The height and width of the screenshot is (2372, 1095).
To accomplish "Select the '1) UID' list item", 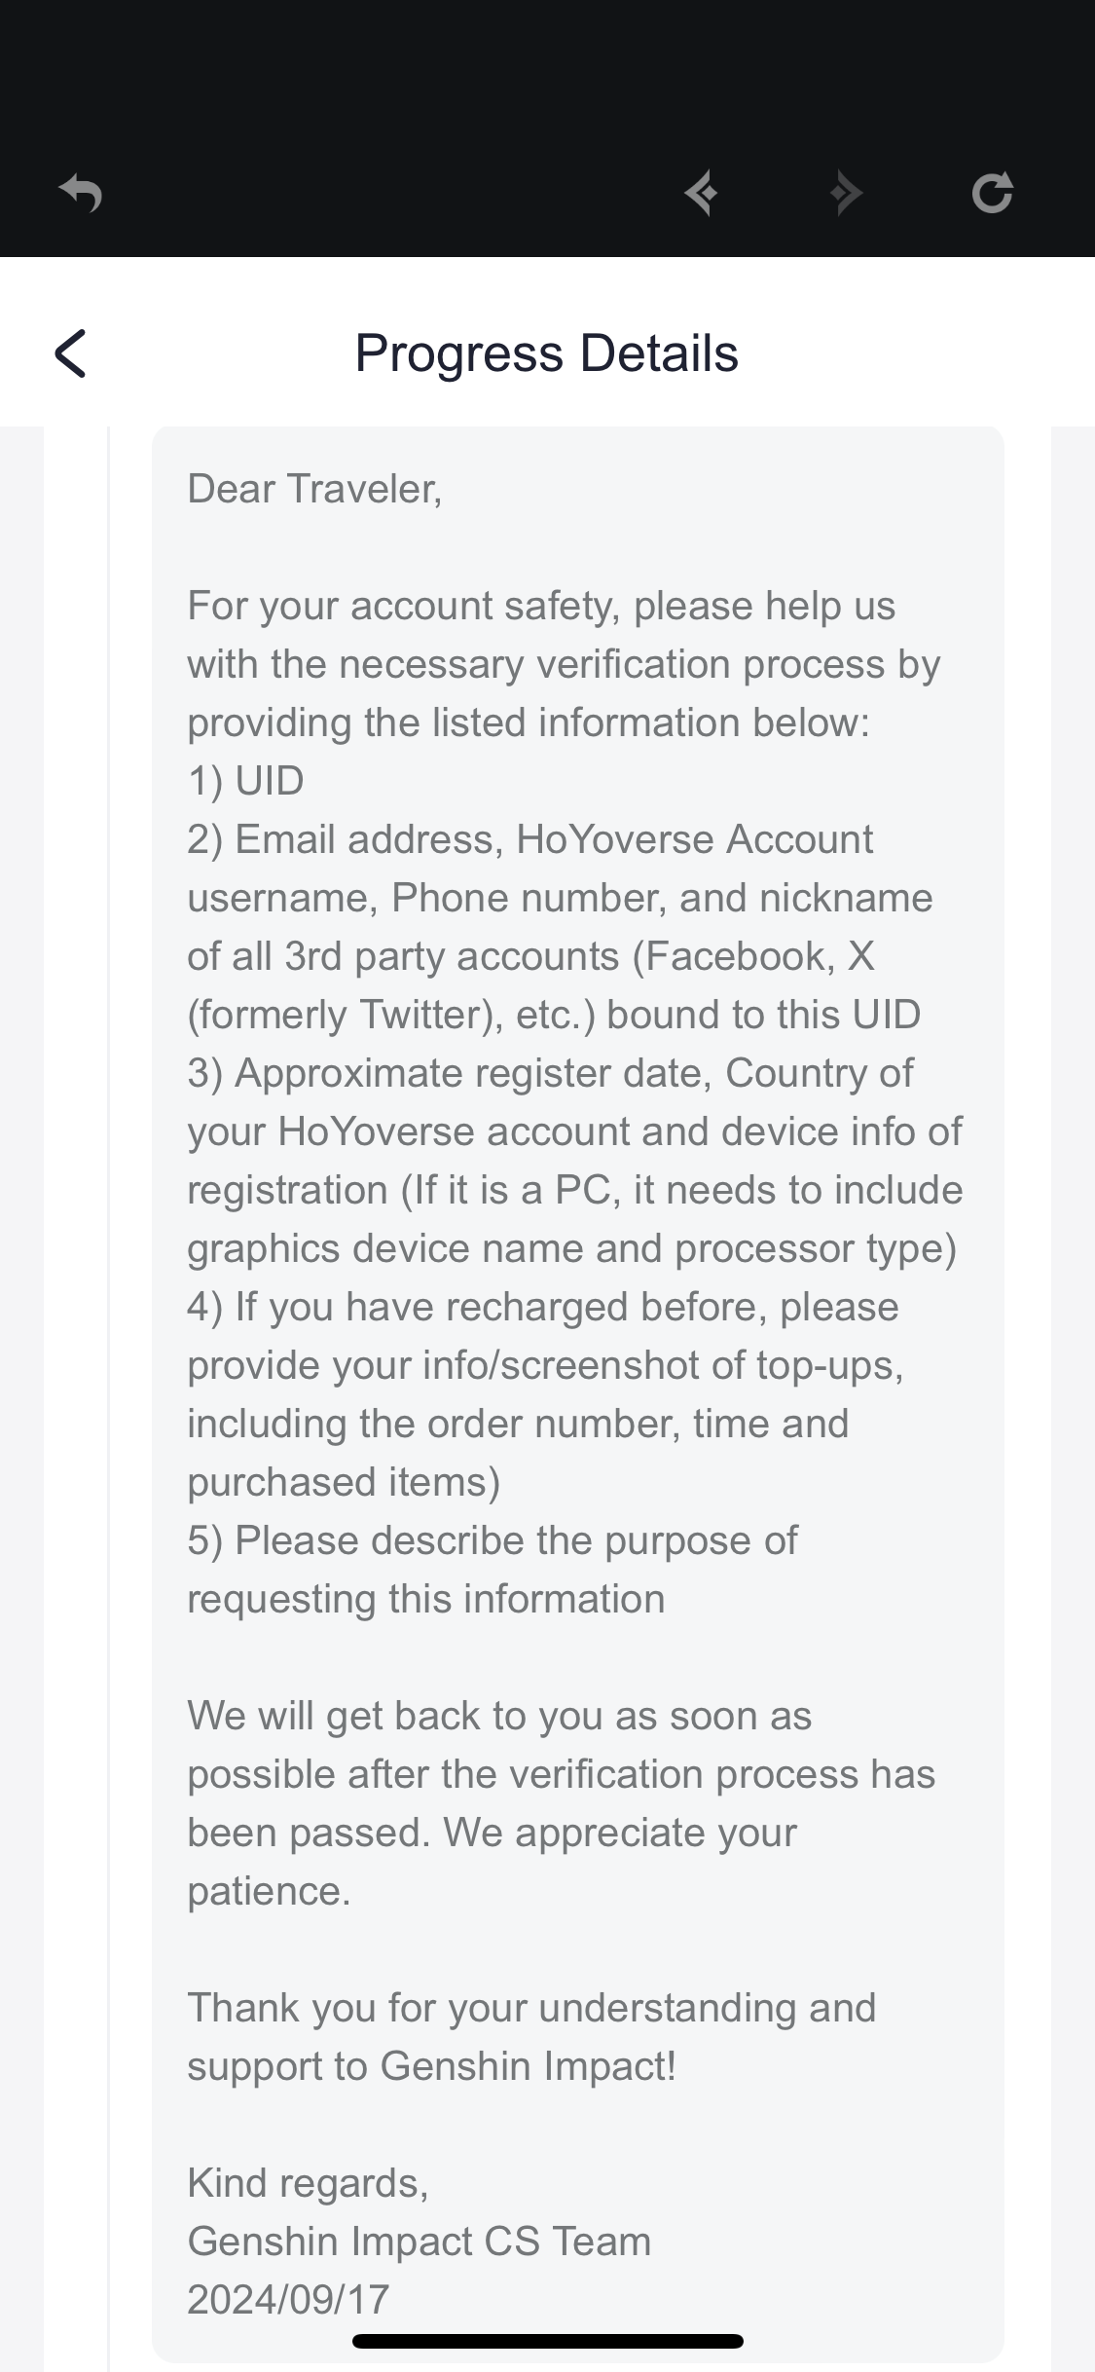I will [x=245, y=781].
